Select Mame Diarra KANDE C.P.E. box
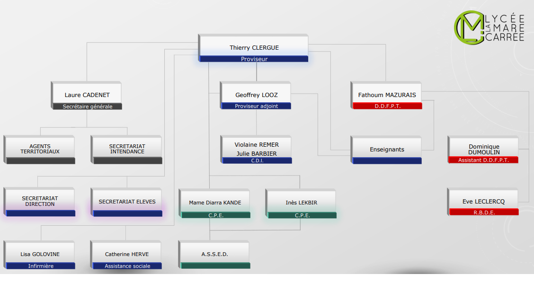The width and height of the screenshot is (534, 292). [215, 203]
